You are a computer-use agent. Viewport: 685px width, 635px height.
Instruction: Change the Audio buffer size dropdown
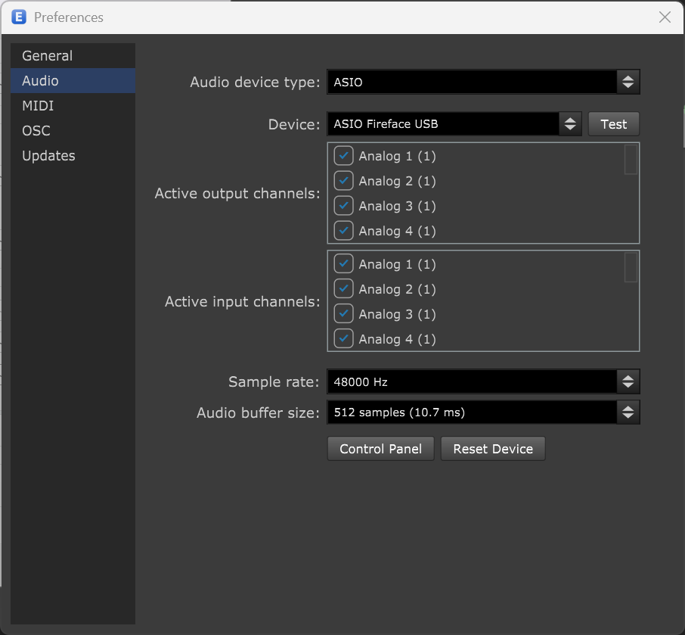483,412
